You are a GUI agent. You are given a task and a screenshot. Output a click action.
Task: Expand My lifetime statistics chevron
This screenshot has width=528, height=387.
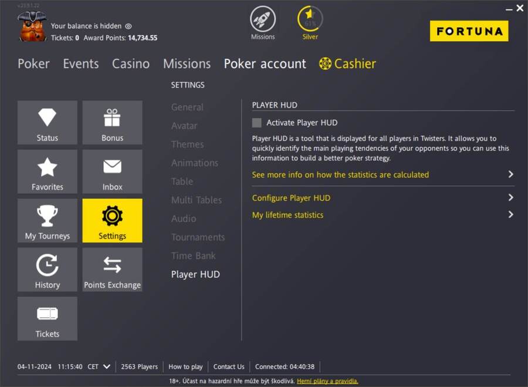pyautogui.click(x=511, y=214)
